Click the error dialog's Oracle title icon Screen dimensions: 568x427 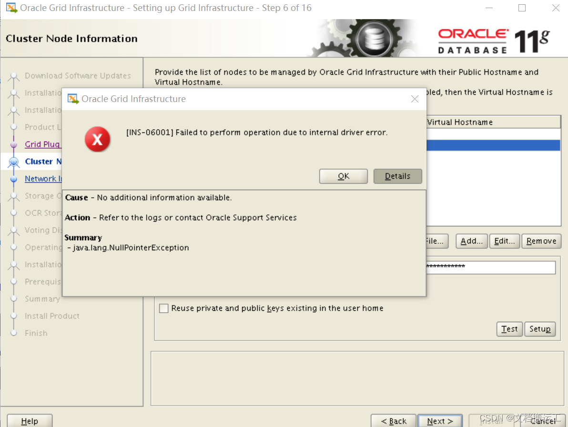tap(73, 99)
